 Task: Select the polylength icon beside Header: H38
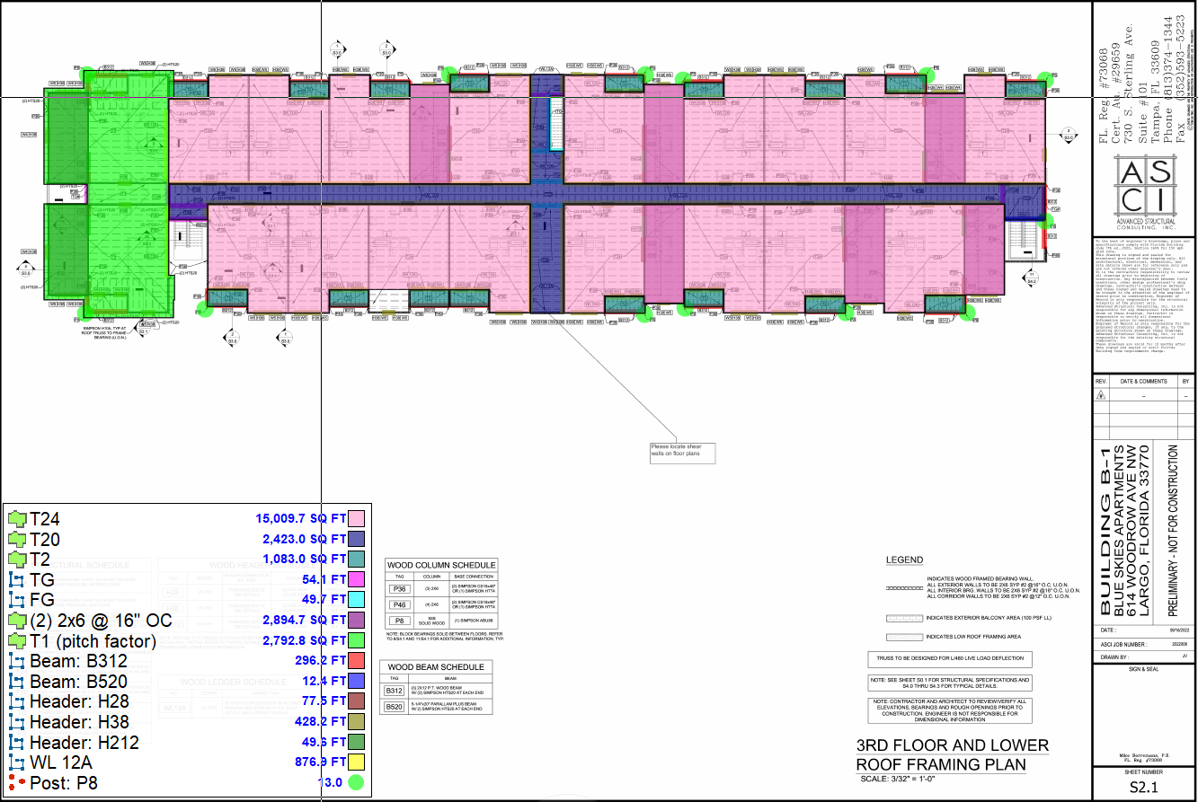[17, 722]
